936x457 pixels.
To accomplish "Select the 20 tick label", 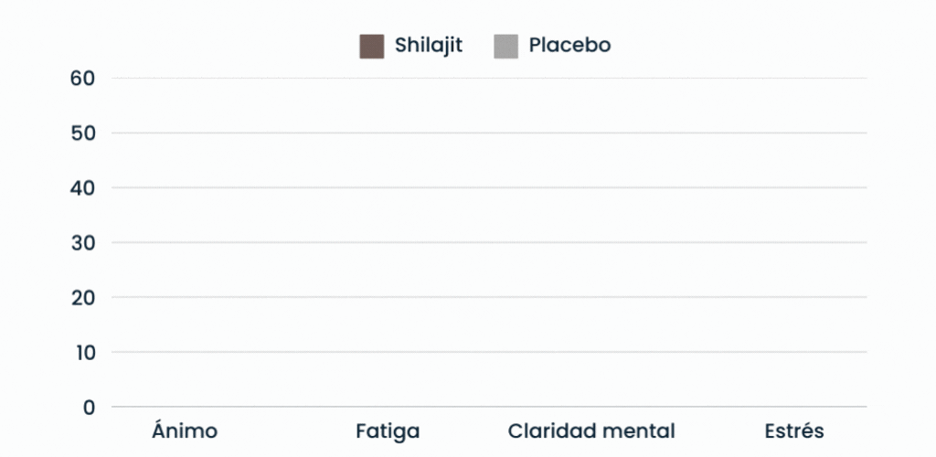I will tap(82, 298).
